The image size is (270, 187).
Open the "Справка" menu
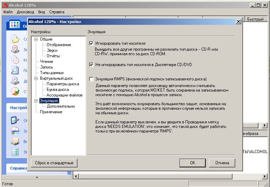click(x=57, y=12)
